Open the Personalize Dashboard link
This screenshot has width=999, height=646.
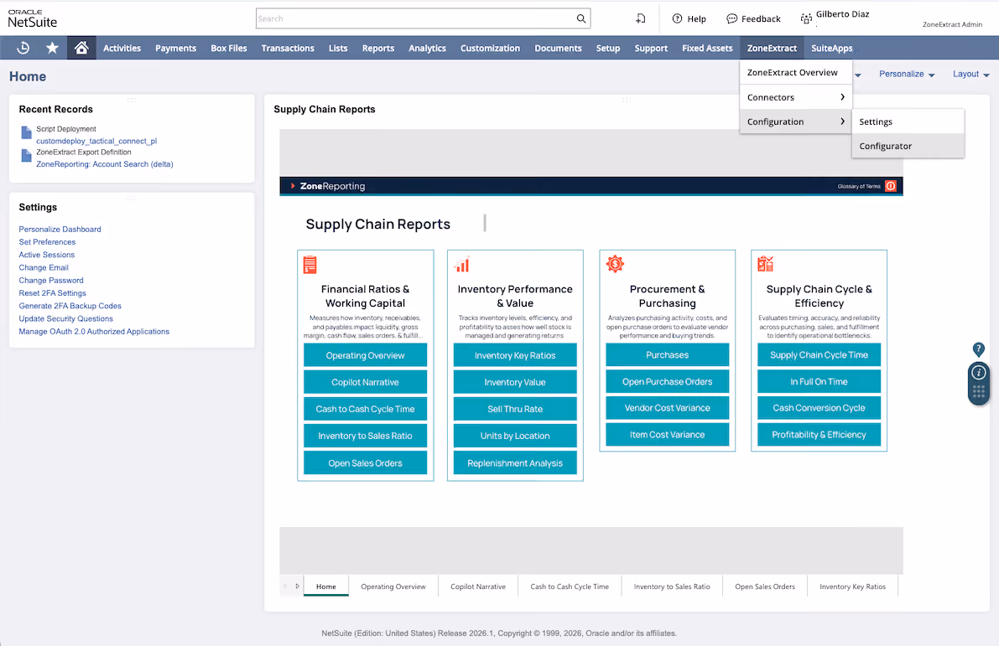click(60, 229)
